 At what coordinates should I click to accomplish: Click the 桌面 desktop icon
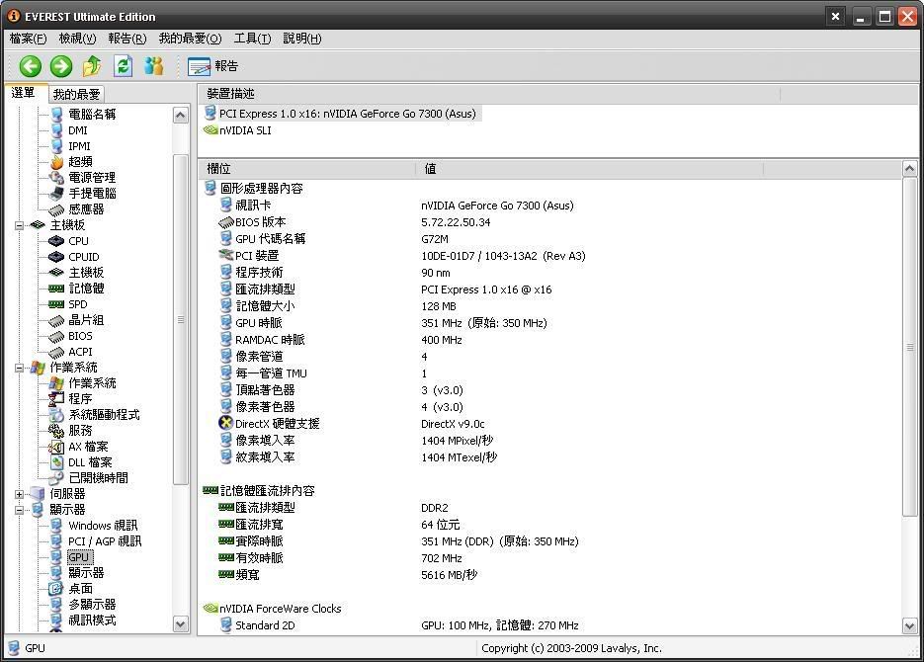[56, 588]
